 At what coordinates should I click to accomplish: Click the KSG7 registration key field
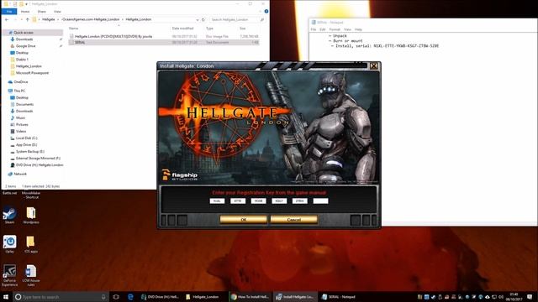[x=279, y=201]
